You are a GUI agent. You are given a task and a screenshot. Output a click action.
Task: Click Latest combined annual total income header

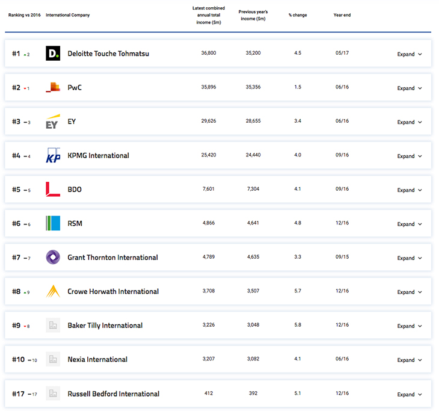click(209, 15)
